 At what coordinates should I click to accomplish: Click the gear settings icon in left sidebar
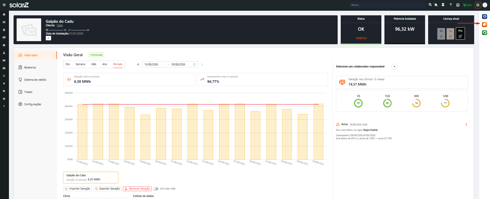pyautogui.click(x=4, y=99)
